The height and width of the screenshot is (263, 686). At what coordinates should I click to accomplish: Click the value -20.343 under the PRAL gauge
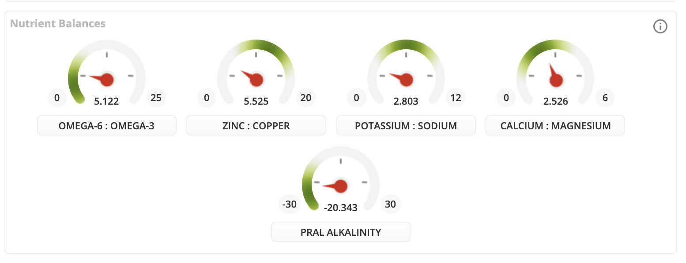tap(340, 208)
